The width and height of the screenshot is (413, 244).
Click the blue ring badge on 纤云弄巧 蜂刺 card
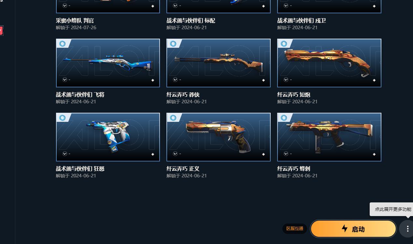pos(284,118)
